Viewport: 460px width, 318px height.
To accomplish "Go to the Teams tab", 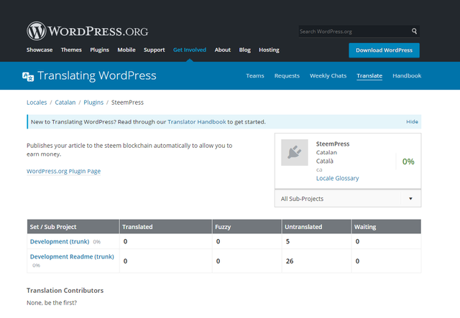I will coord(255,75).
